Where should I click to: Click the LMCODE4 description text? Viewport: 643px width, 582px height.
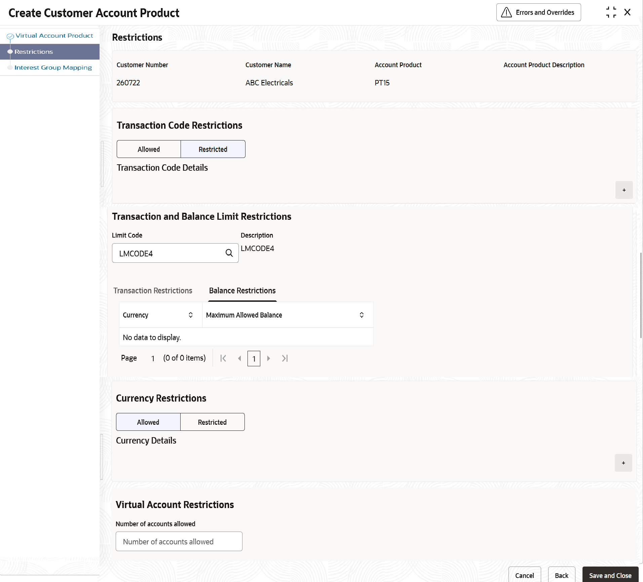[x=257, y=248]
